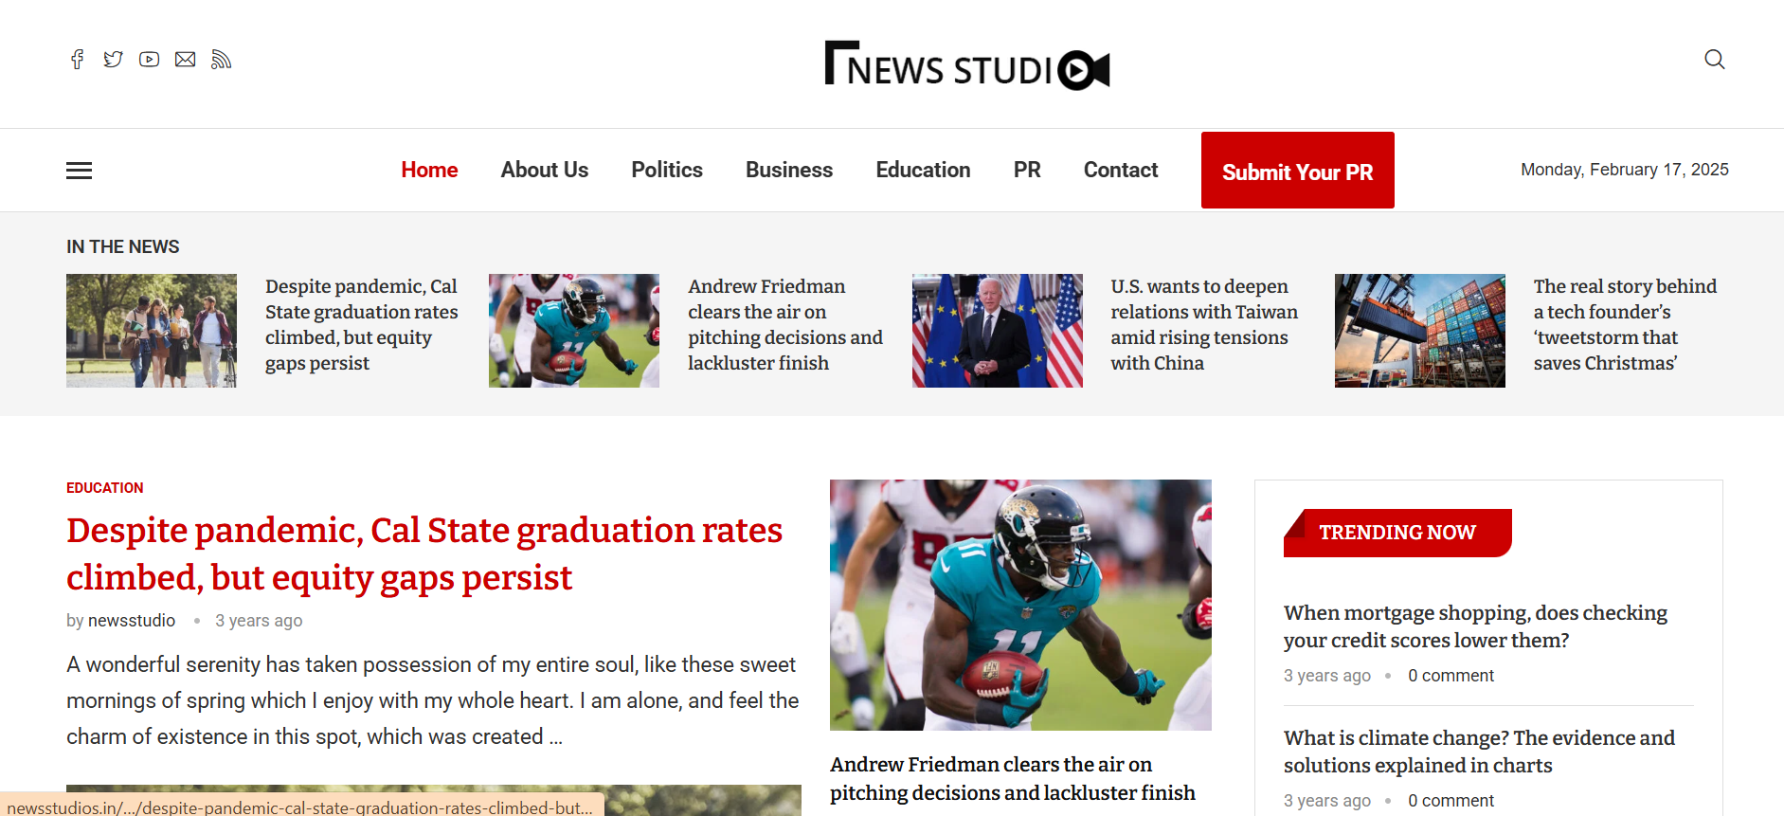Image resolution: width=1784 pixels, height=816 pixels.
Task: Open the Facebook social icon
Action: pyautogui.click(x=77, y=60)
